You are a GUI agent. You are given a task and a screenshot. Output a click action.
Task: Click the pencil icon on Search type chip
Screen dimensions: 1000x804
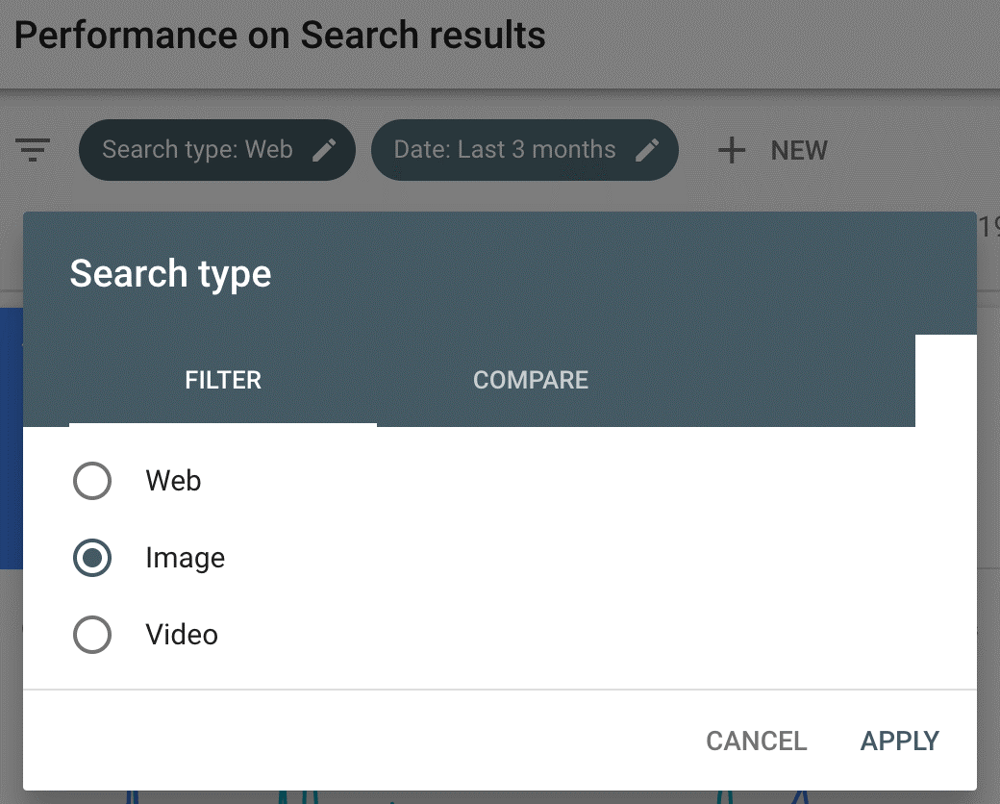pyautogui.click(x=324, y=151)
